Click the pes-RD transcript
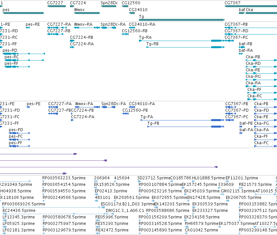The height and width of the screenshot is (235, 277). coord(24,54)
